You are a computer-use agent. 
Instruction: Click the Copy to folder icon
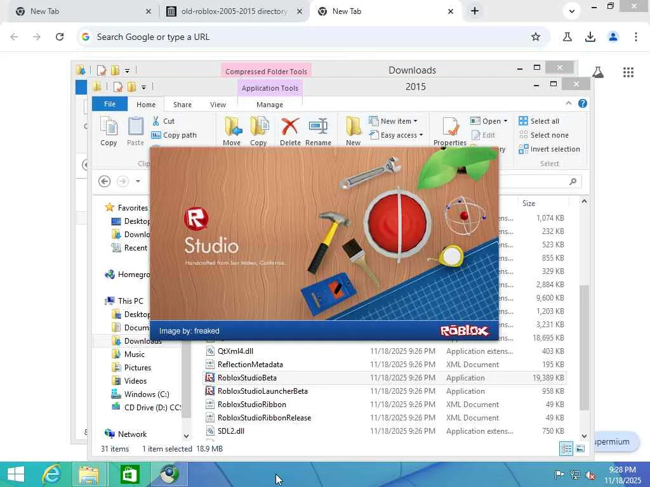(259, 126)
